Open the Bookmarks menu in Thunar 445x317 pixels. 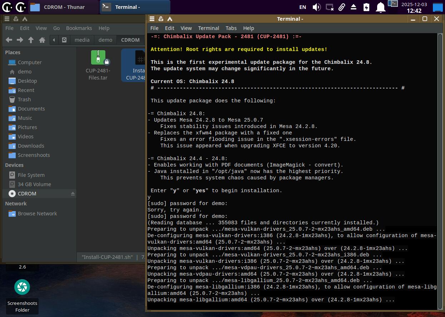point(79,28)
